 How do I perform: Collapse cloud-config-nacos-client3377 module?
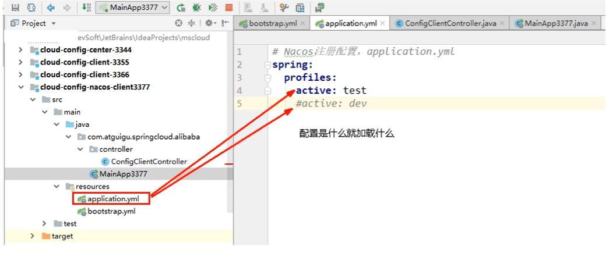pos(20,87)
